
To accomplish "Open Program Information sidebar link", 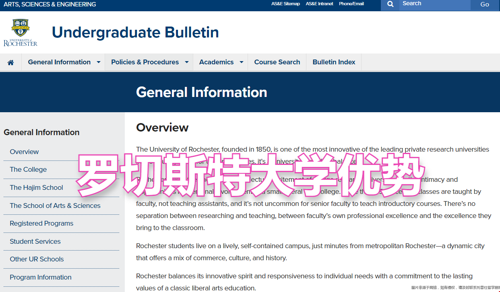I will 41,277.
